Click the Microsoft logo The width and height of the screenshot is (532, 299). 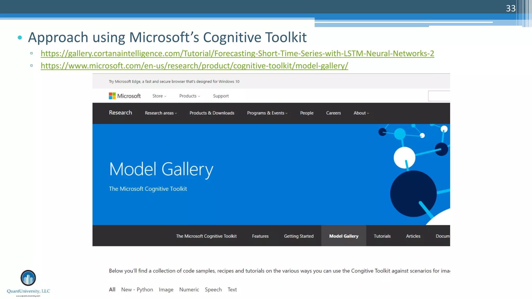(x=125, y=96)
